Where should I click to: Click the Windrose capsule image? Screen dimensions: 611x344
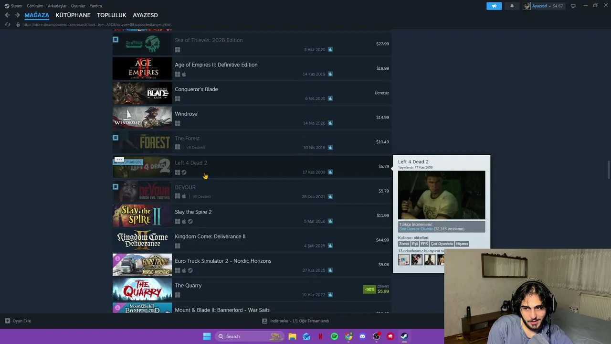click(x=142, y=118)
